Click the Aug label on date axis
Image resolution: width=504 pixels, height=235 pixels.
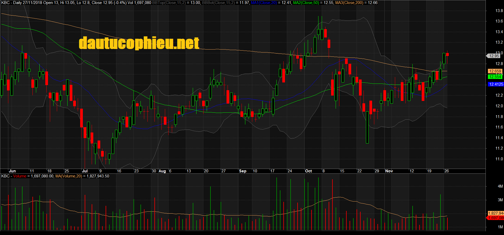coord(162,171)
